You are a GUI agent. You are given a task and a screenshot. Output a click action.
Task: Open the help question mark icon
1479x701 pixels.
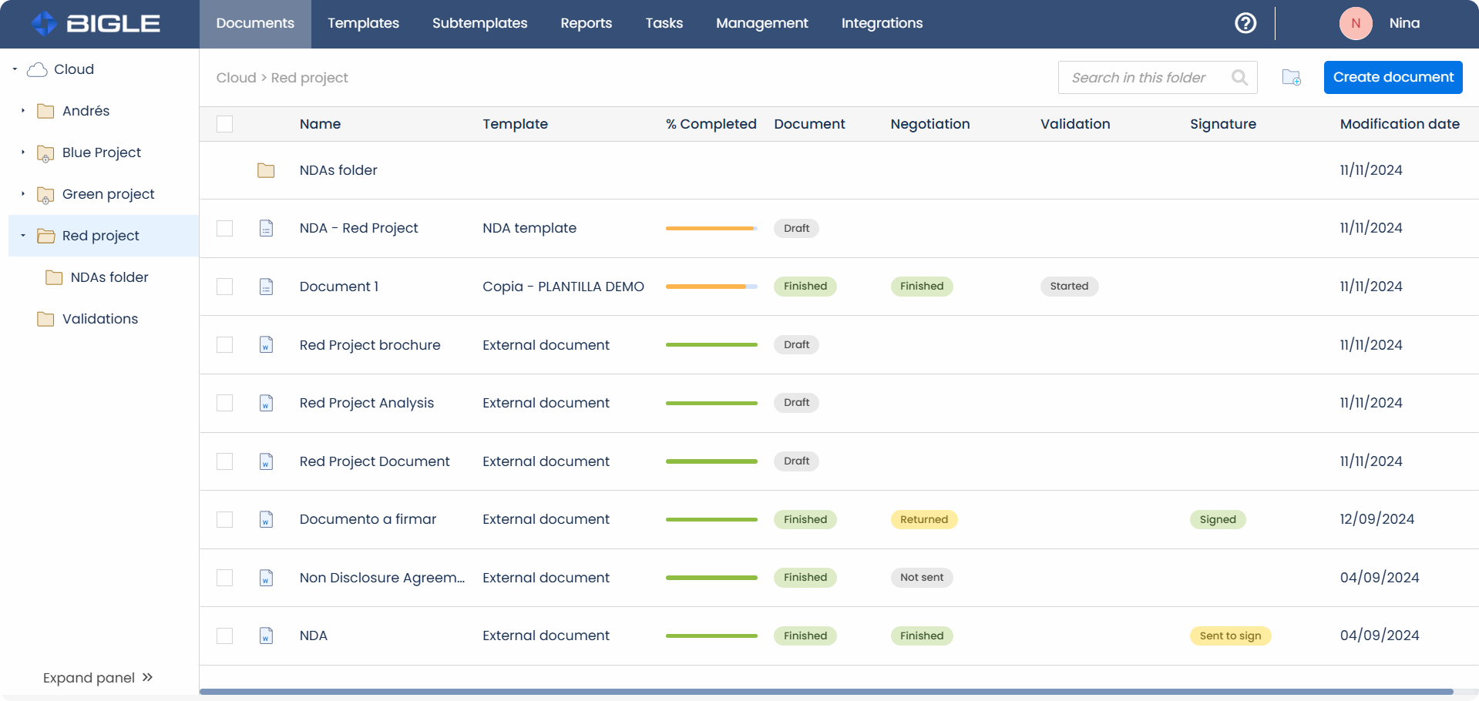pyautogui.click(x=1245, y=23)
